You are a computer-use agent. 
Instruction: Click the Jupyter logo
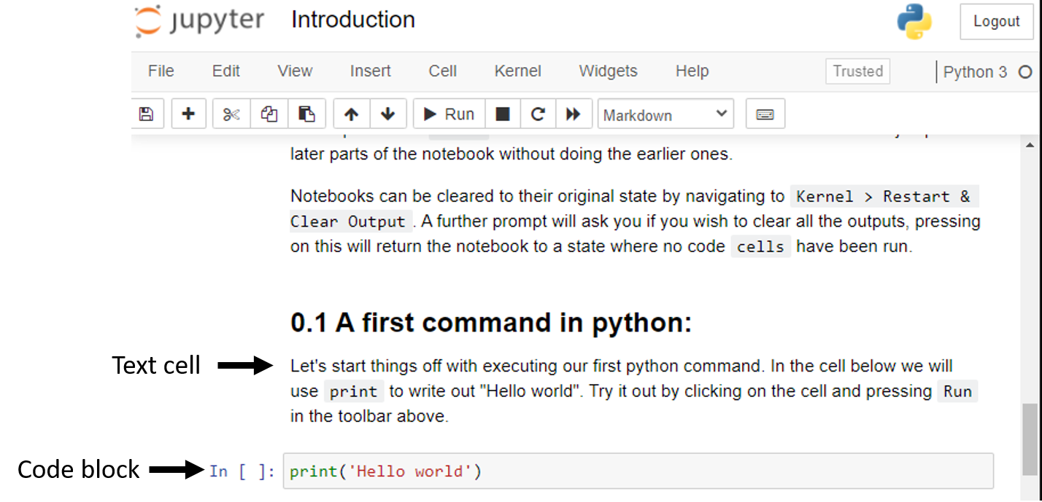pos(199,20)
